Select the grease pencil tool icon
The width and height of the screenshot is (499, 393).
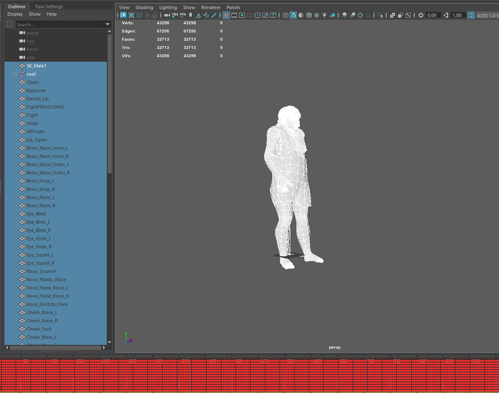(214, 15)
